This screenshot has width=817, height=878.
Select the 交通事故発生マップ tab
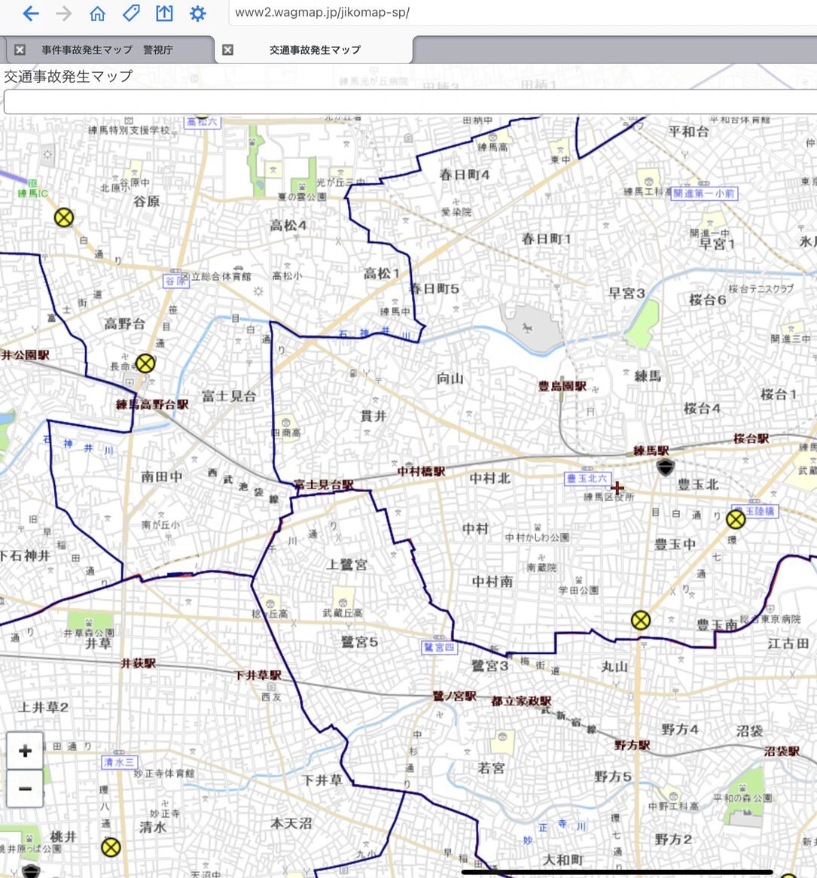315,50
